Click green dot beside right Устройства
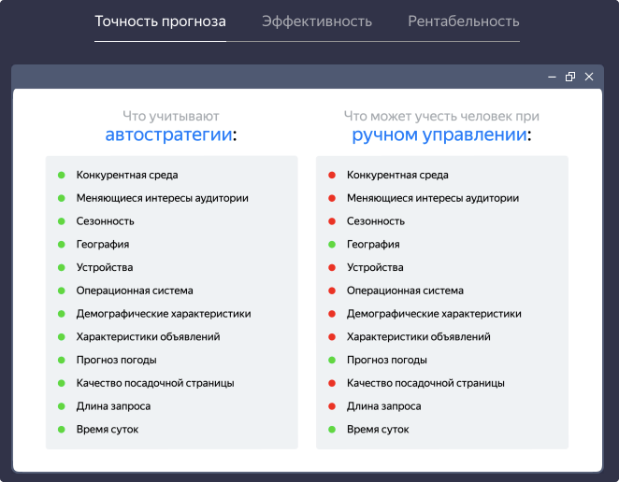Viewport: 619px width, 482px height. 331,267
